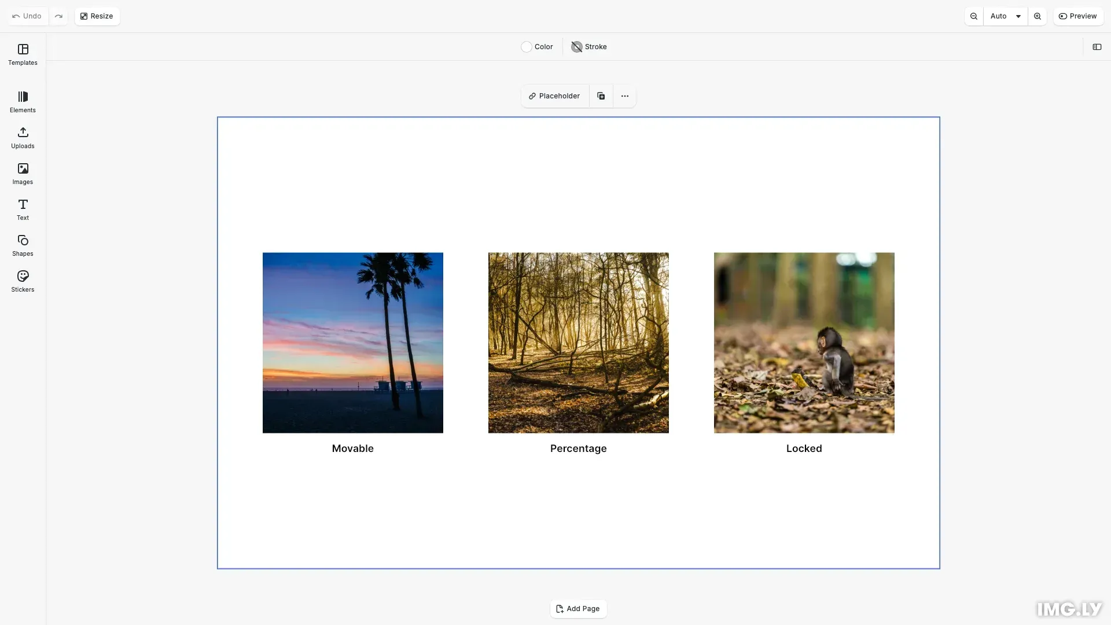Click the Placeholder label

[x=554, y=95]
